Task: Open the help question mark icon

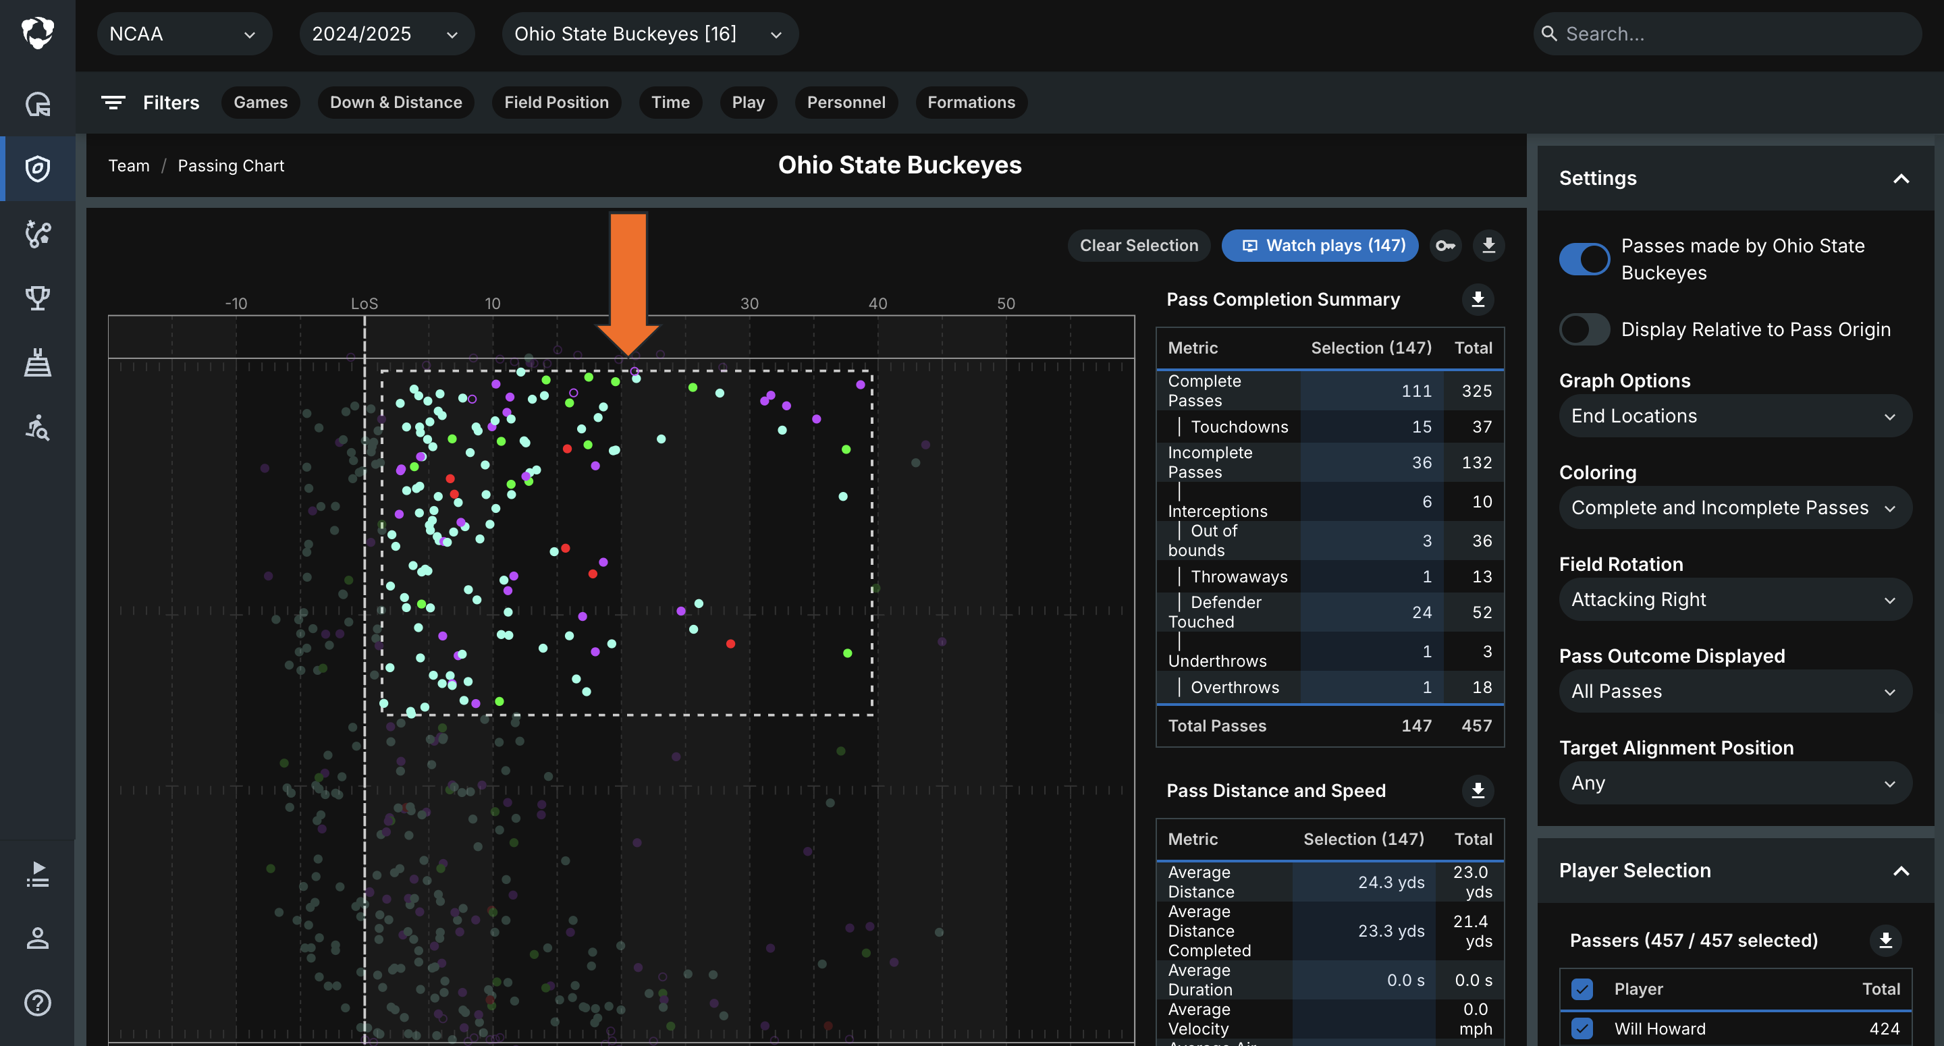Action: click(37, 1003)
